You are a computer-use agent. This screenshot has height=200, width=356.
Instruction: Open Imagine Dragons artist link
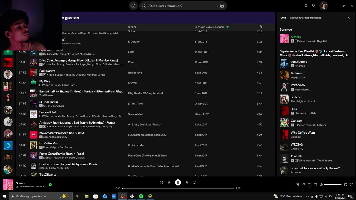tap(75, 75)
